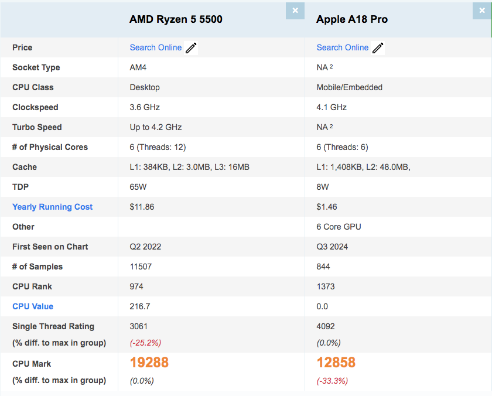Image resolution: width=492 pixels, height=396 pixels.
Task: Click the # of Physical Cores row label
Action: pos(50,148)
